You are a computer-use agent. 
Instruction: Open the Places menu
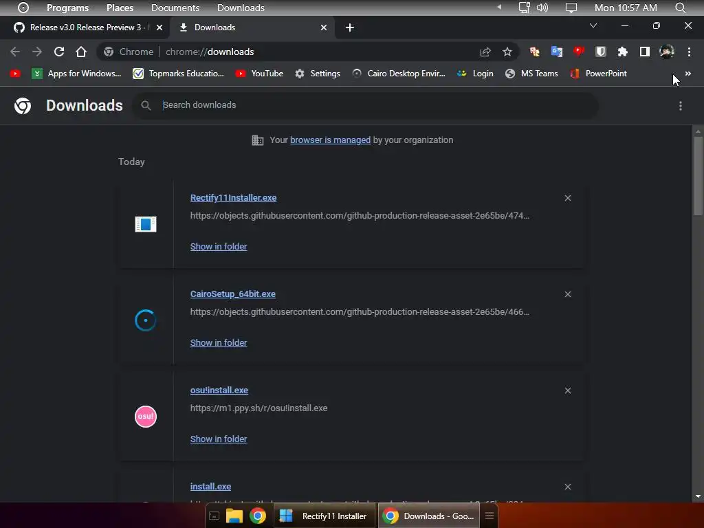click(x=120, y=8)
